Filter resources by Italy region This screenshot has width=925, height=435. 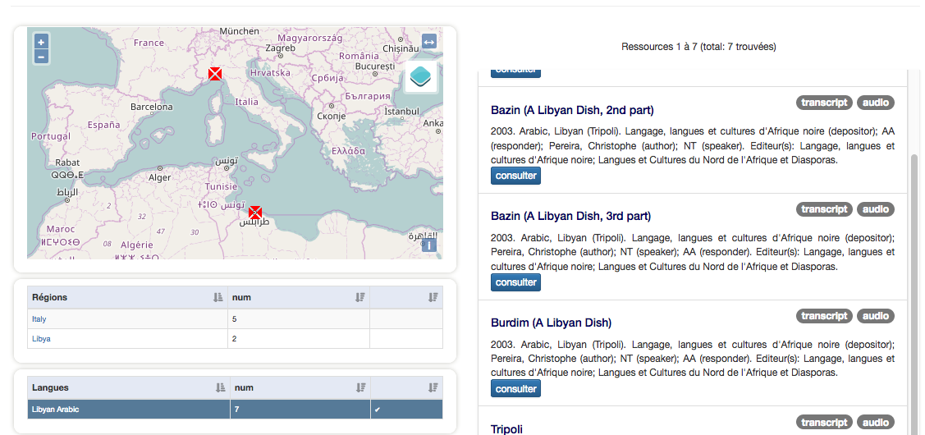(39, 318)
